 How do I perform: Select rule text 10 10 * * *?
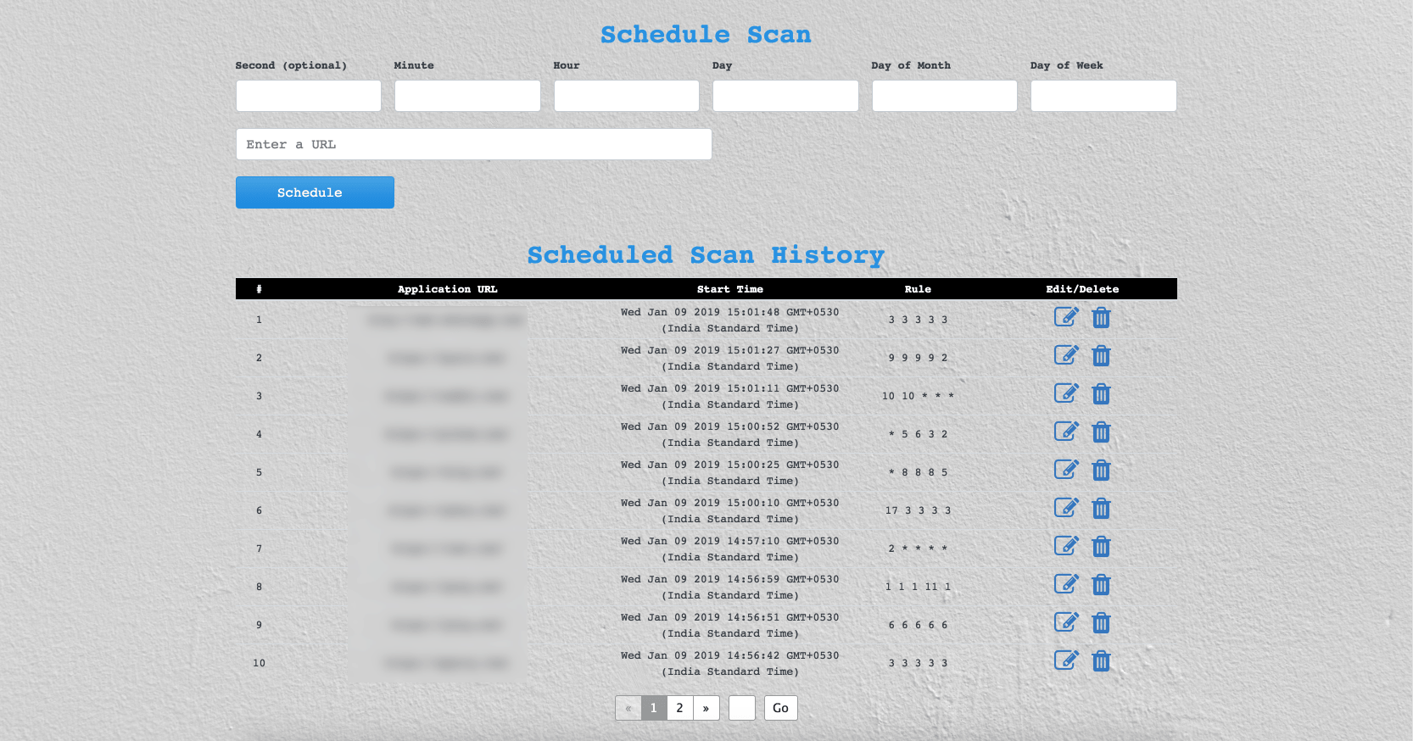(x=918, y=396)
